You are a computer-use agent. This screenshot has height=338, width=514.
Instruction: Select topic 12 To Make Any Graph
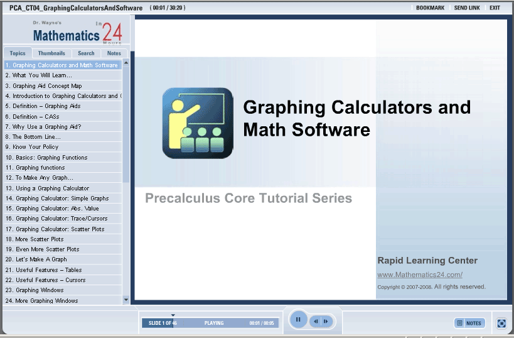pyautogui.click(x=63, y=178)
